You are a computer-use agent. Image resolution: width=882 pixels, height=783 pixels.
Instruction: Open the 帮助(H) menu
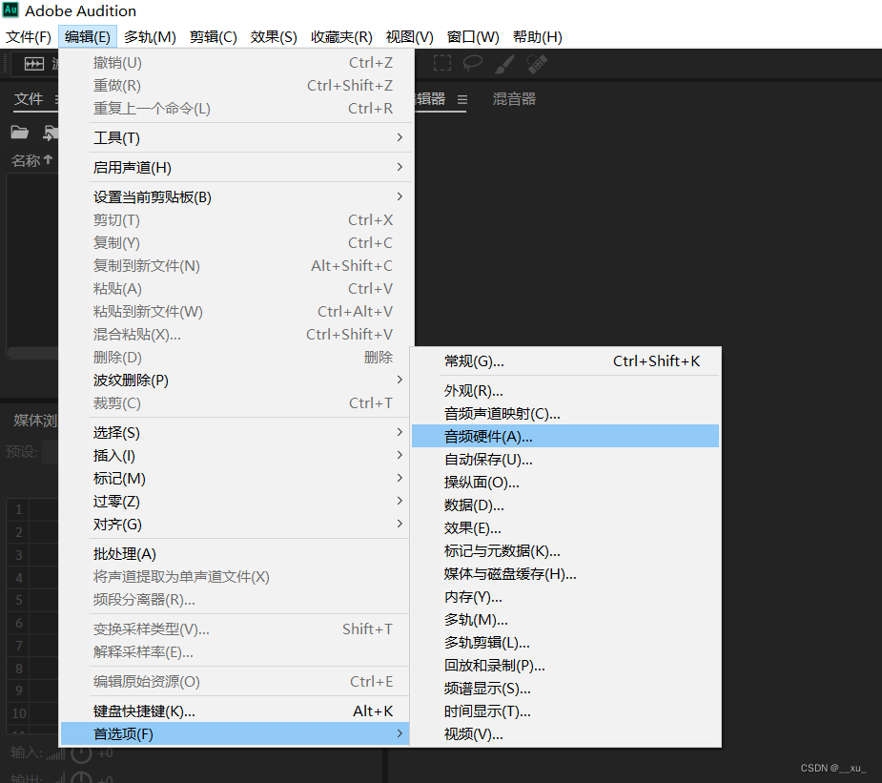pyautogui.click(x=537, y=37)
